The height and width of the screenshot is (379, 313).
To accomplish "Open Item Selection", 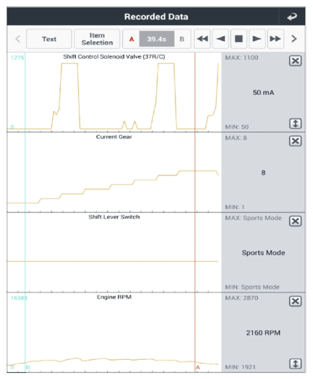I will (x=97, y=39).
